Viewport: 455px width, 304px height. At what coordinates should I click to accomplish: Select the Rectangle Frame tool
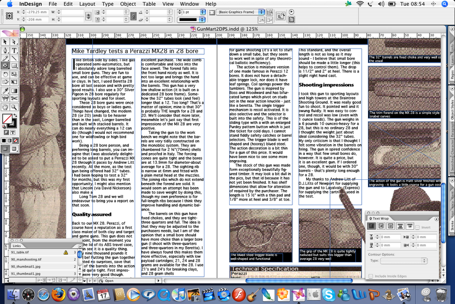tap(5, 66)
